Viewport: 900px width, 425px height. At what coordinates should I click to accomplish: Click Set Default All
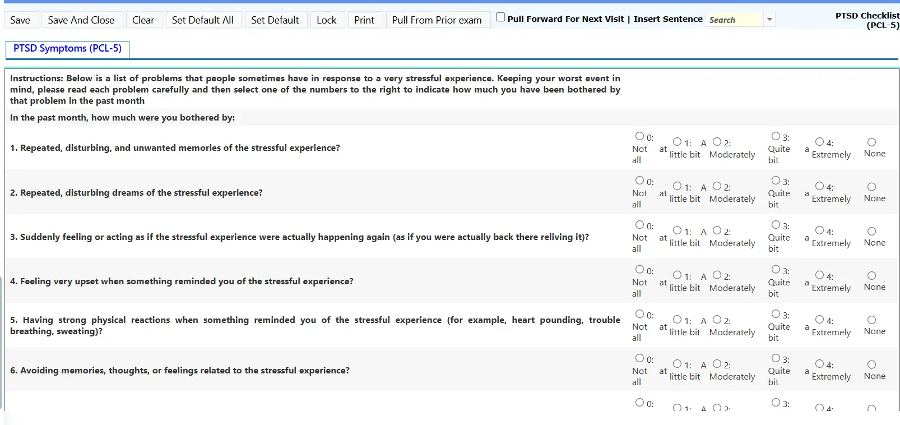point(202,20)
